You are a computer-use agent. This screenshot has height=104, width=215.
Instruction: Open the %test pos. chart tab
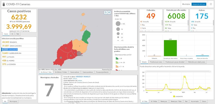click(164, 102)
